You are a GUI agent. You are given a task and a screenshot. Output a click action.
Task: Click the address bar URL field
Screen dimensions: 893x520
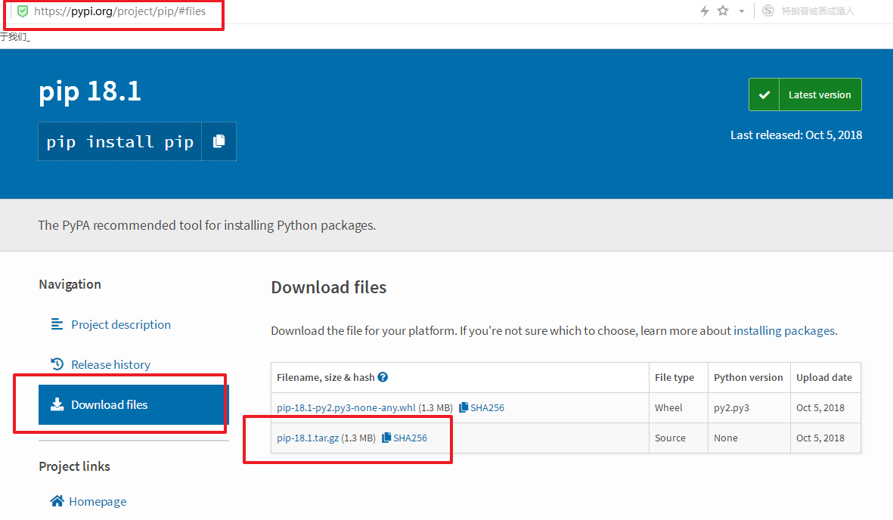119,11
